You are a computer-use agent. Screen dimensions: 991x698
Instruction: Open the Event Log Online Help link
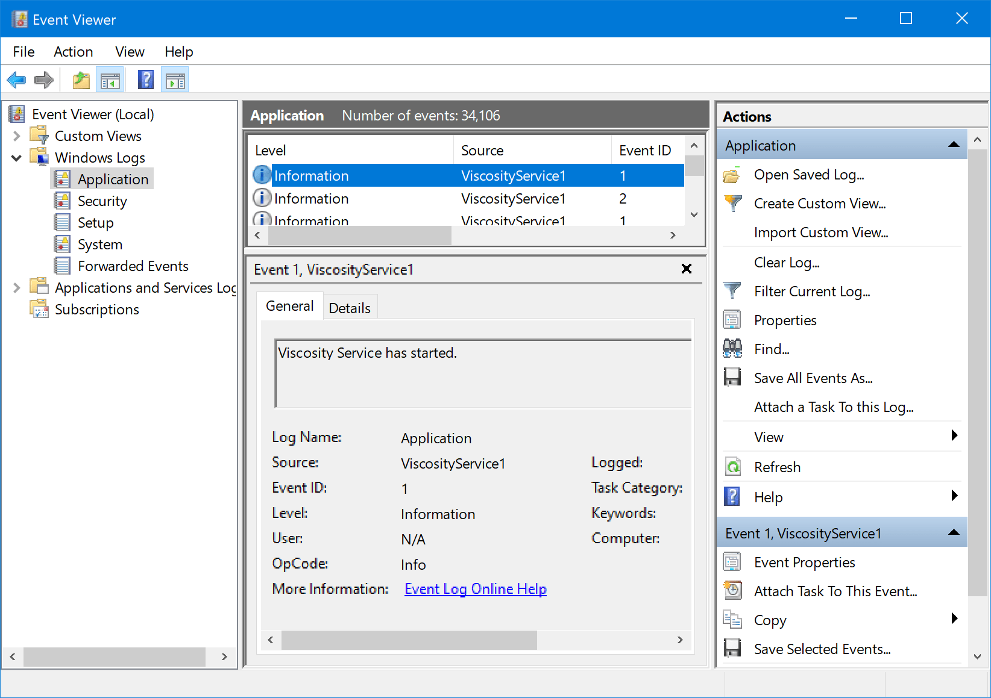[x=476, y=588]
